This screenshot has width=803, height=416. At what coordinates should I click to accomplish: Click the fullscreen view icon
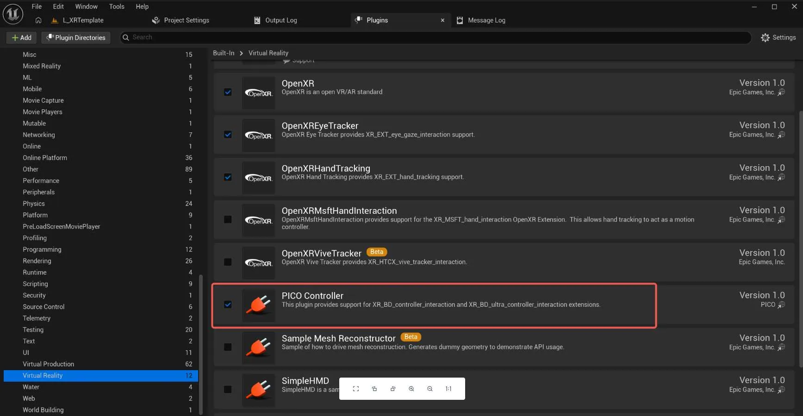[356, 389]
